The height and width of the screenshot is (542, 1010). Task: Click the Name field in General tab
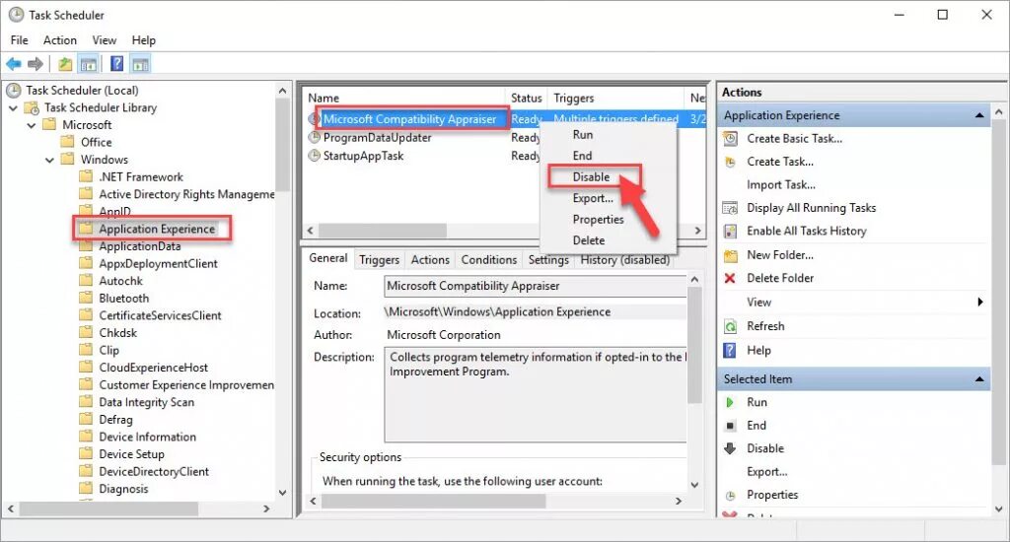(536, 286)
